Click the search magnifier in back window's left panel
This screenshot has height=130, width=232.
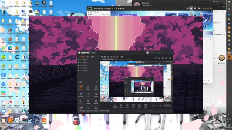click(x=98, y=12)
